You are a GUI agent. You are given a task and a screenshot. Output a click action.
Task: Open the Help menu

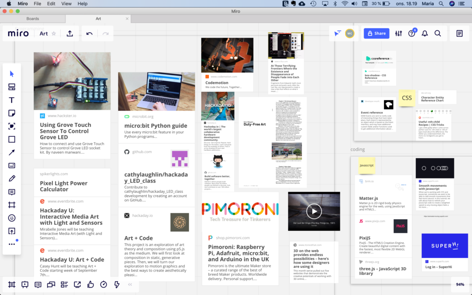click(82, 4)
